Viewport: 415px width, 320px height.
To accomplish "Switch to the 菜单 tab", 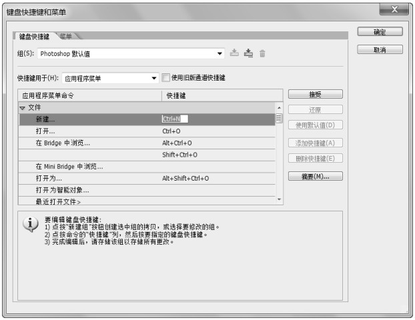I will click(67, 36).
